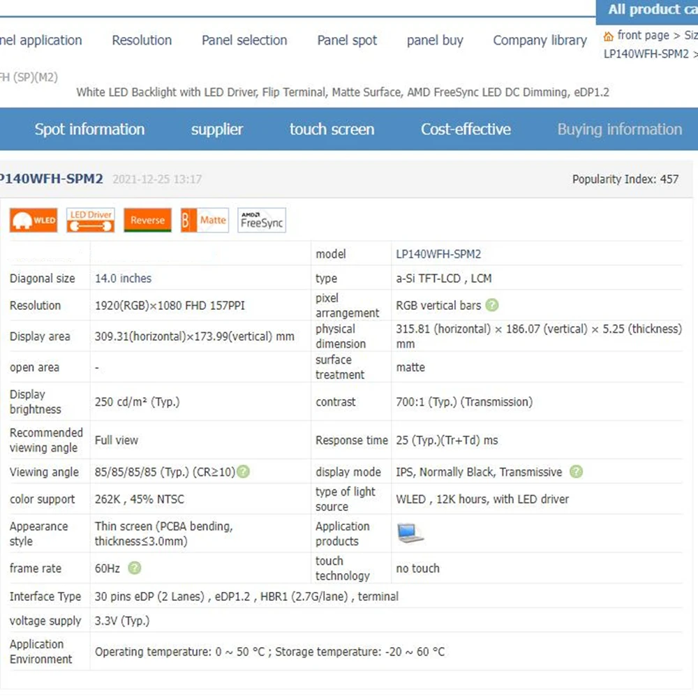Click the Reverse terminal badge icon
The width and height of the screenshot is (698, 698).
(147, 220)
